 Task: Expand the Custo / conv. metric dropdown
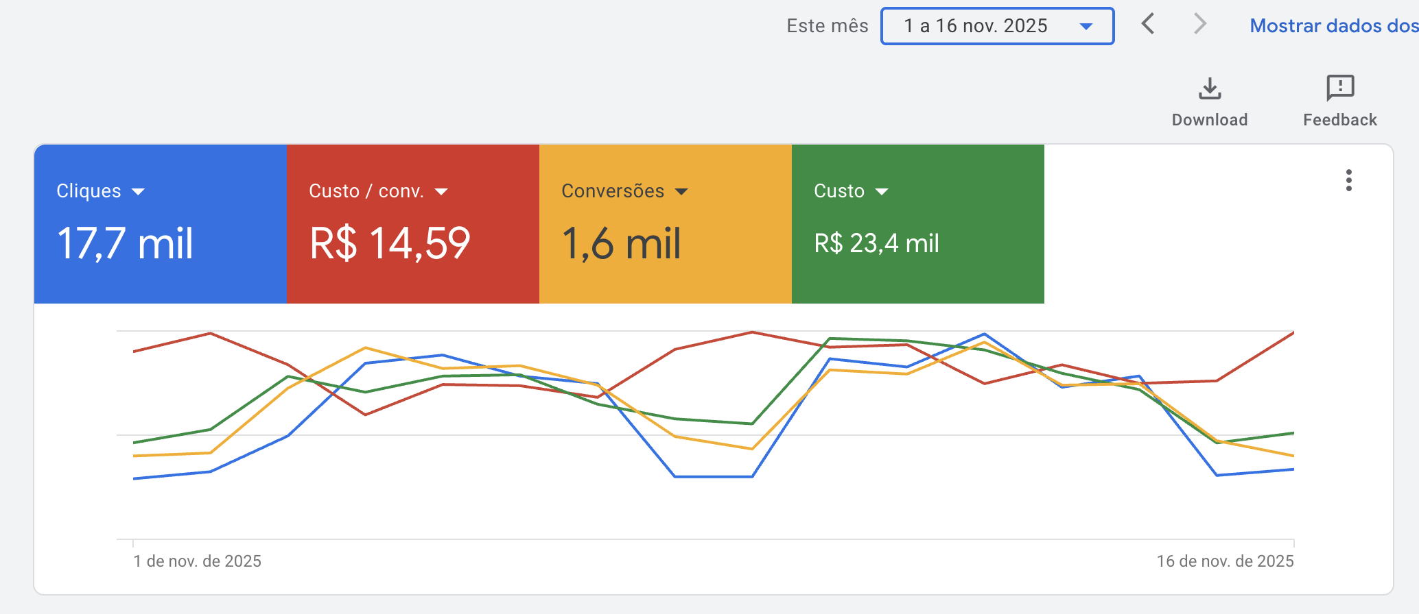coord(441,192)
